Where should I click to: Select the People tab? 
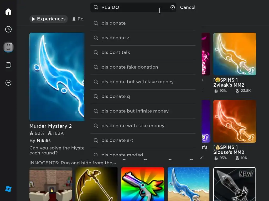78,19
